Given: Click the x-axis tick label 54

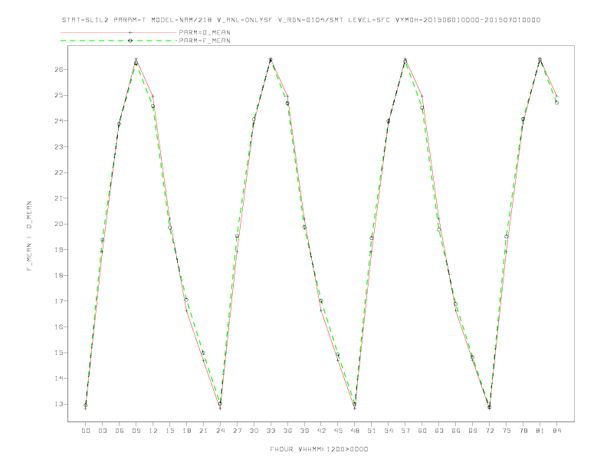Looking at the screenshot, I should (x=389, y=431).
